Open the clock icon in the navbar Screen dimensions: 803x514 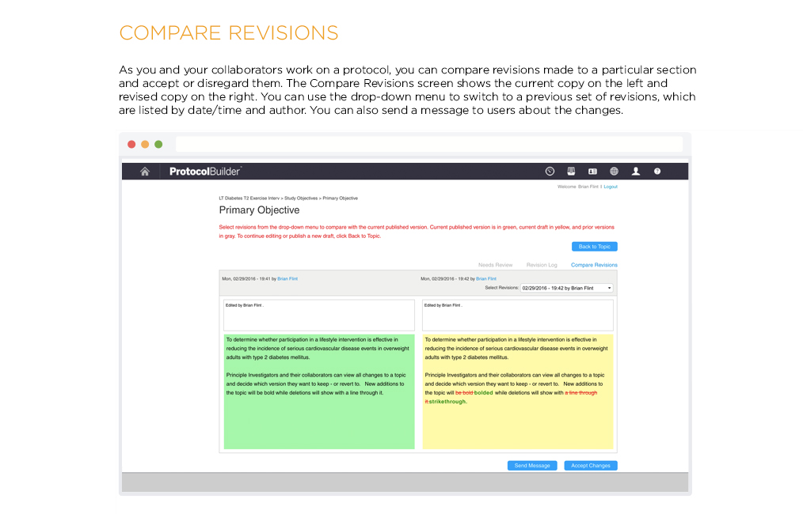(550, 172)
